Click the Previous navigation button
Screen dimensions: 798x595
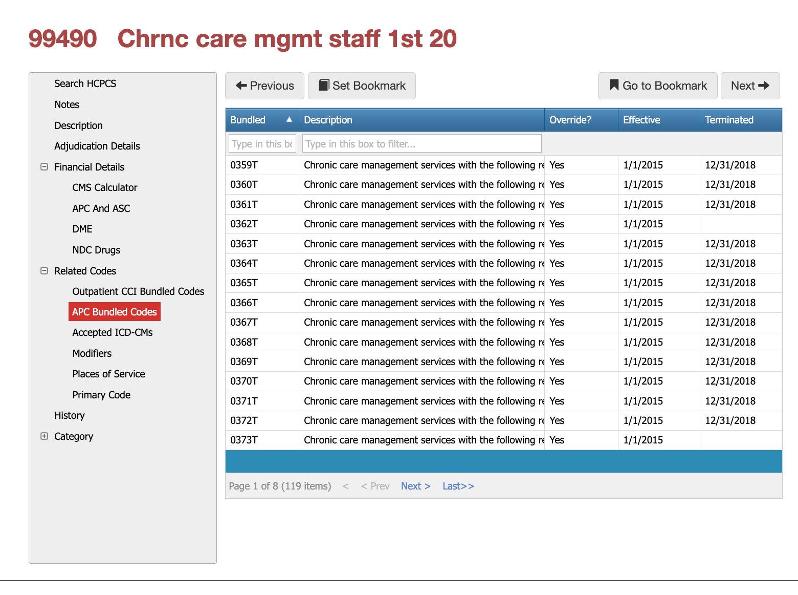[264, 86]
